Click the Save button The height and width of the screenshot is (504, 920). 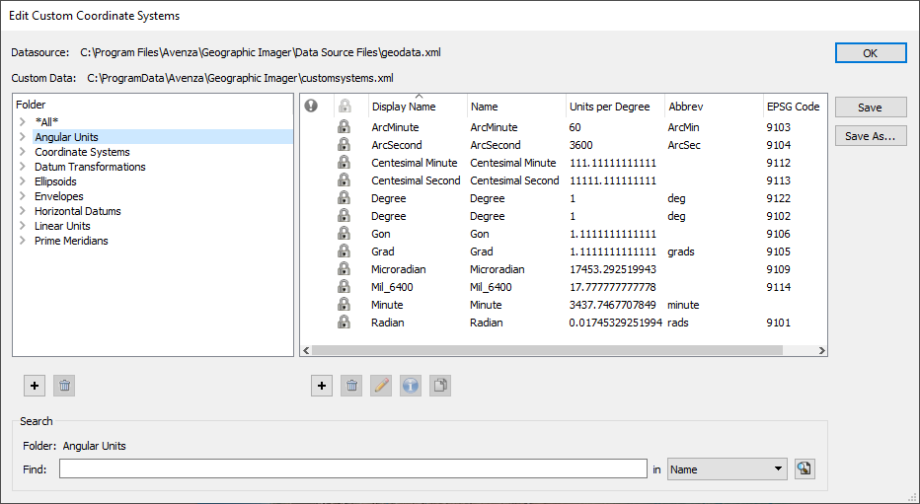(x=871, y=108)
